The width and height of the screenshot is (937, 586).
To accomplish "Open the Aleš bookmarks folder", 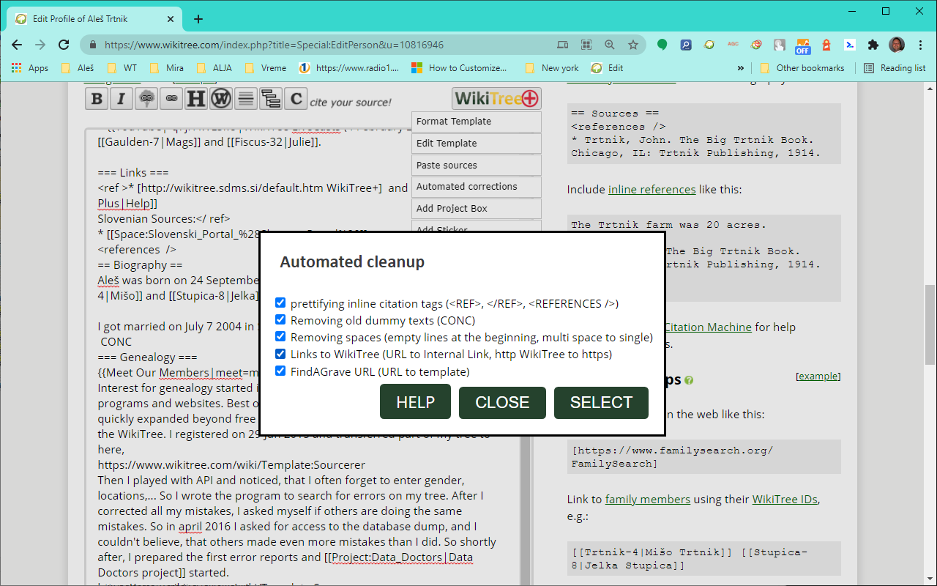I will click(x=77, y=68).
